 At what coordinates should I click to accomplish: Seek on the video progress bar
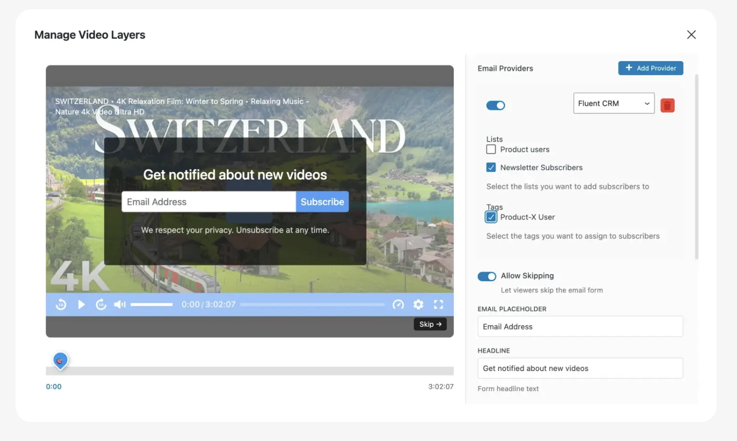312,305
